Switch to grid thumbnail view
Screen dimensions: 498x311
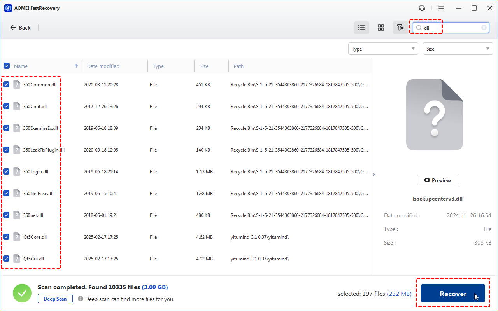coord(381,28)
